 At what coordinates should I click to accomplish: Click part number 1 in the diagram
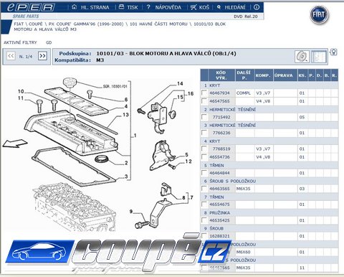(x=135, y=136)
